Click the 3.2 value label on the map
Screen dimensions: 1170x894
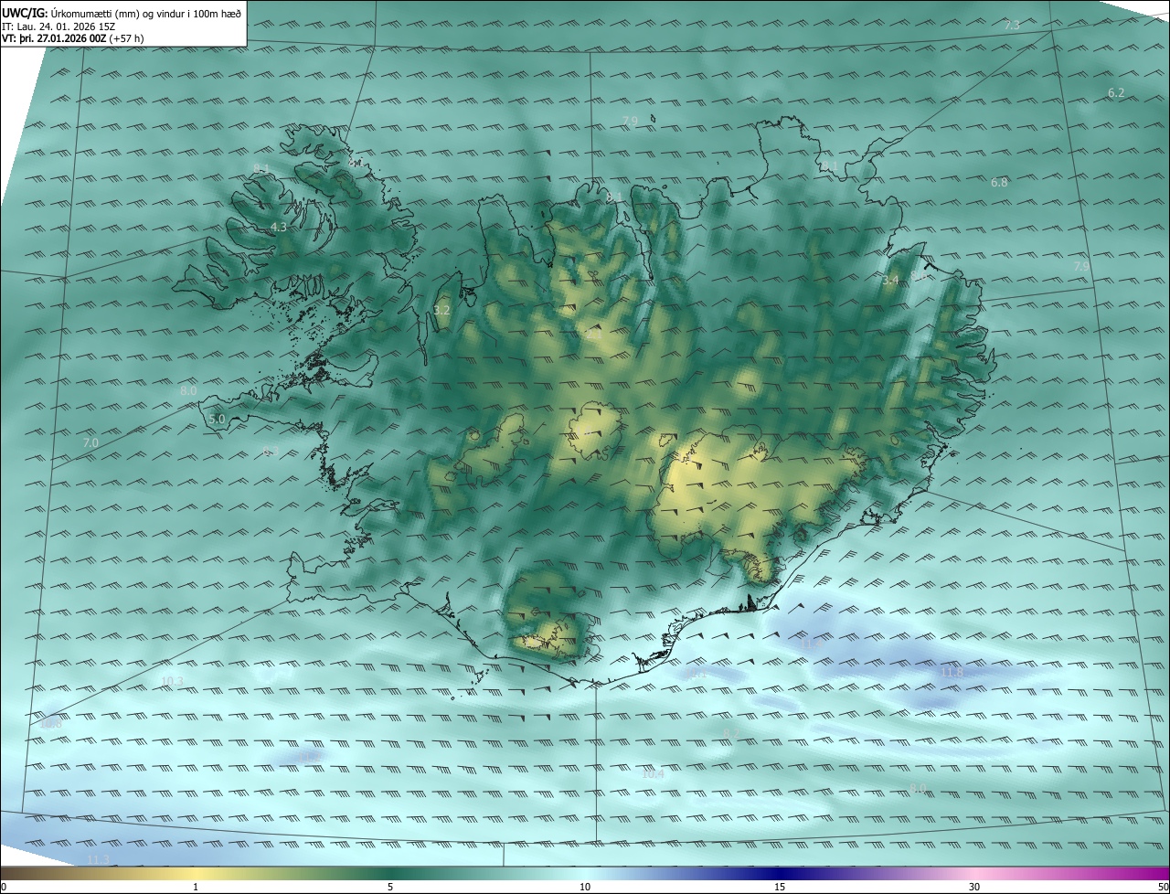point(441,311)
